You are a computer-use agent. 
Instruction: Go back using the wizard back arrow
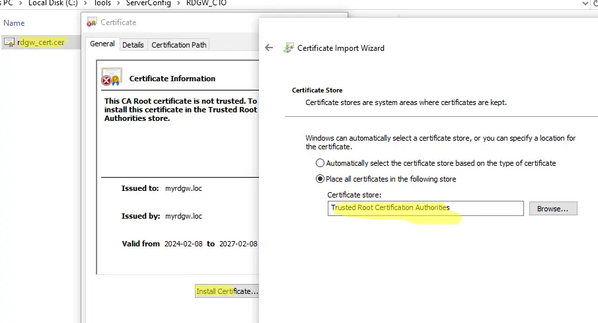269,48
